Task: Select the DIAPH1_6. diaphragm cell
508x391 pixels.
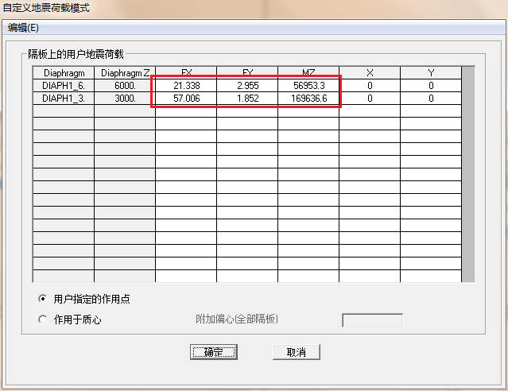Action: coord(64,86)
